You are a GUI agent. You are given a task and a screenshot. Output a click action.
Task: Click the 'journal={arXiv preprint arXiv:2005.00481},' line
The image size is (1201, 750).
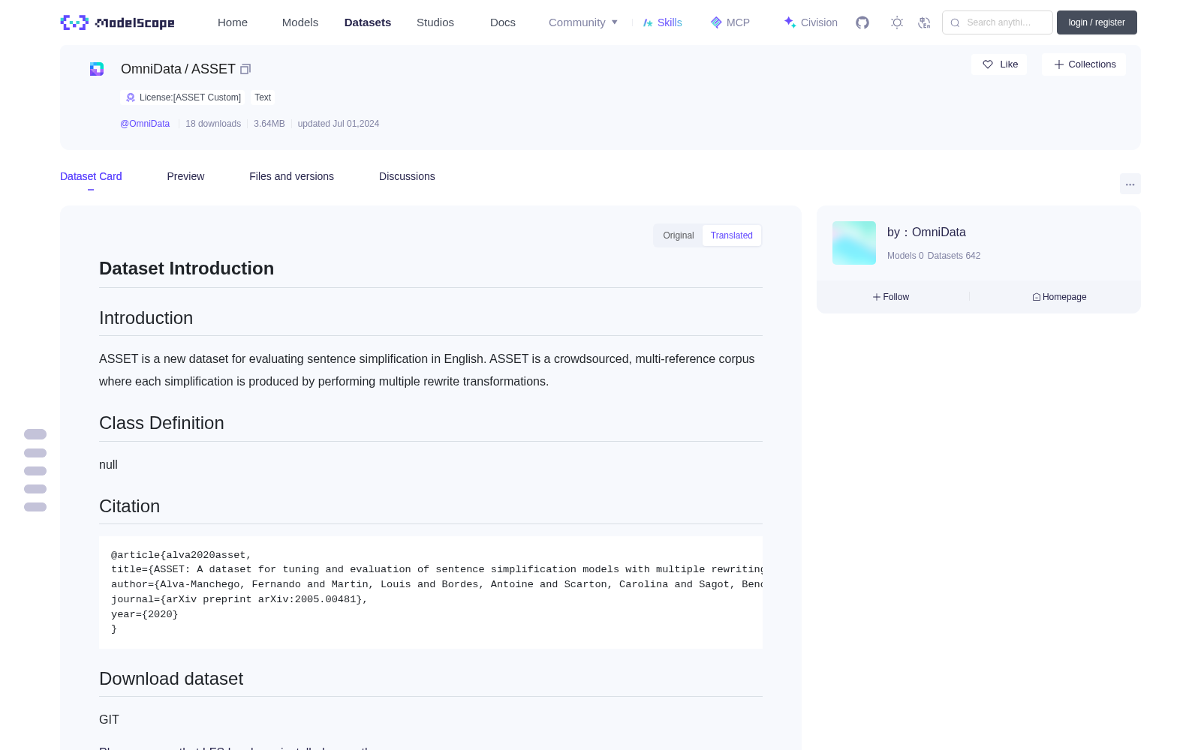pyautogui.click(x=239, y=599)
